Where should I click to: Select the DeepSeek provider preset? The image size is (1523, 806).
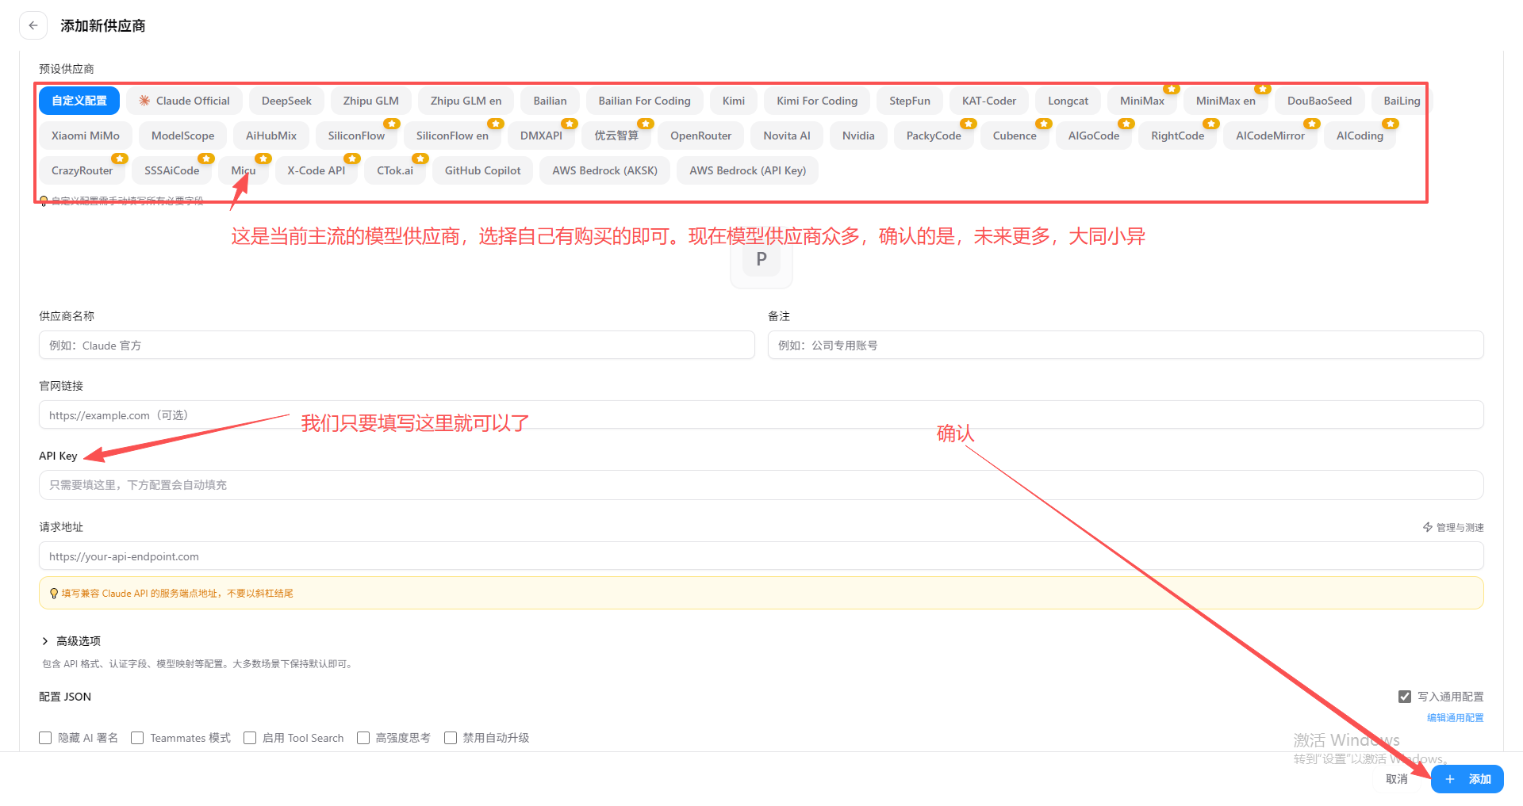[286, 101]
